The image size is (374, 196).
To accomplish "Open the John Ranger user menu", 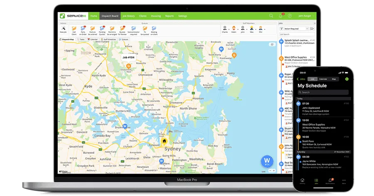I will coord(304,16).
